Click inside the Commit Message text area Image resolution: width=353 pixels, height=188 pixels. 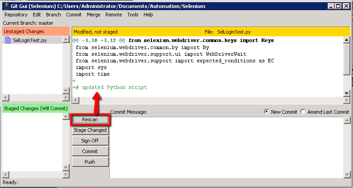[x=226, y=147]
